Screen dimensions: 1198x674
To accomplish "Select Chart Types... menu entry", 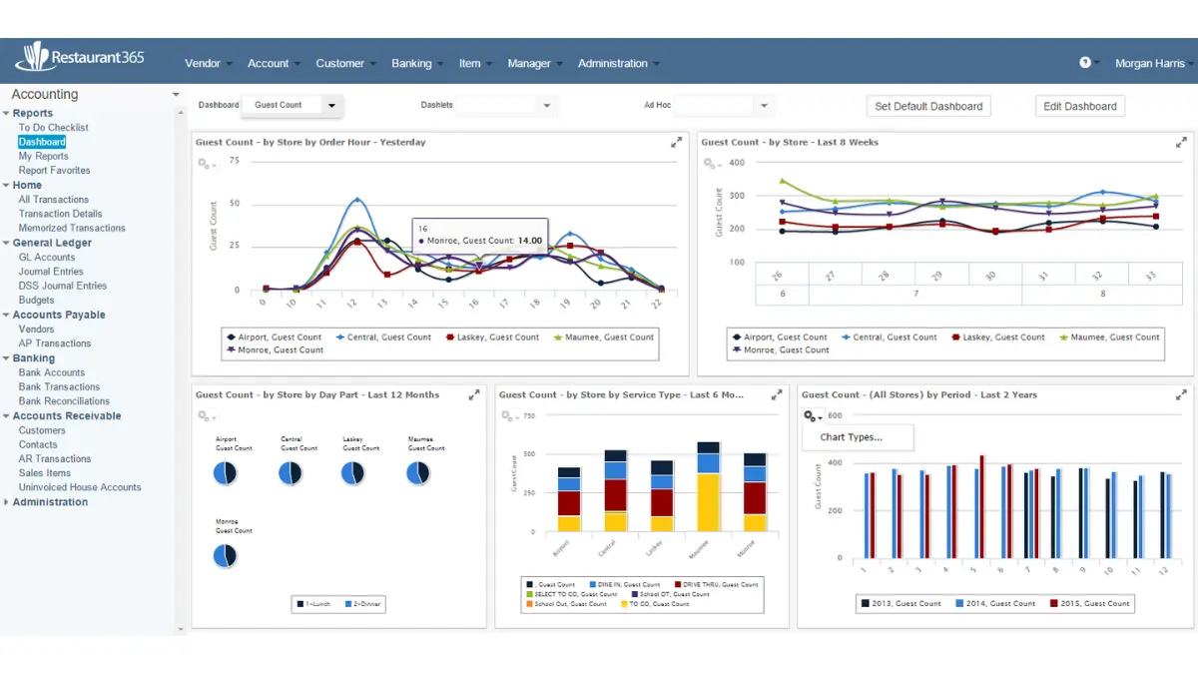I will click(x=851, y=437).
